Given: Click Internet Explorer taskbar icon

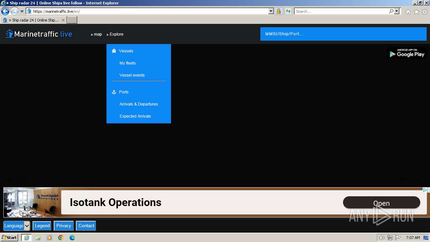Looking at the screenshot, I should [26, 238].
